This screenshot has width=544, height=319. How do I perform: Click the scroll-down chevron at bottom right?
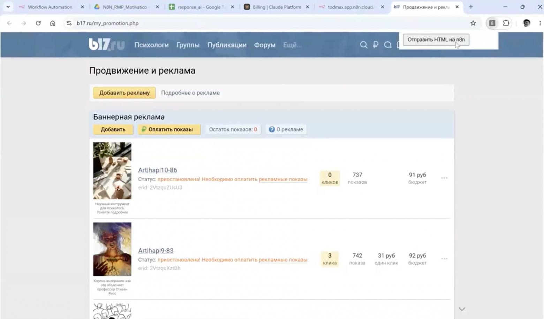click(462, 309)
